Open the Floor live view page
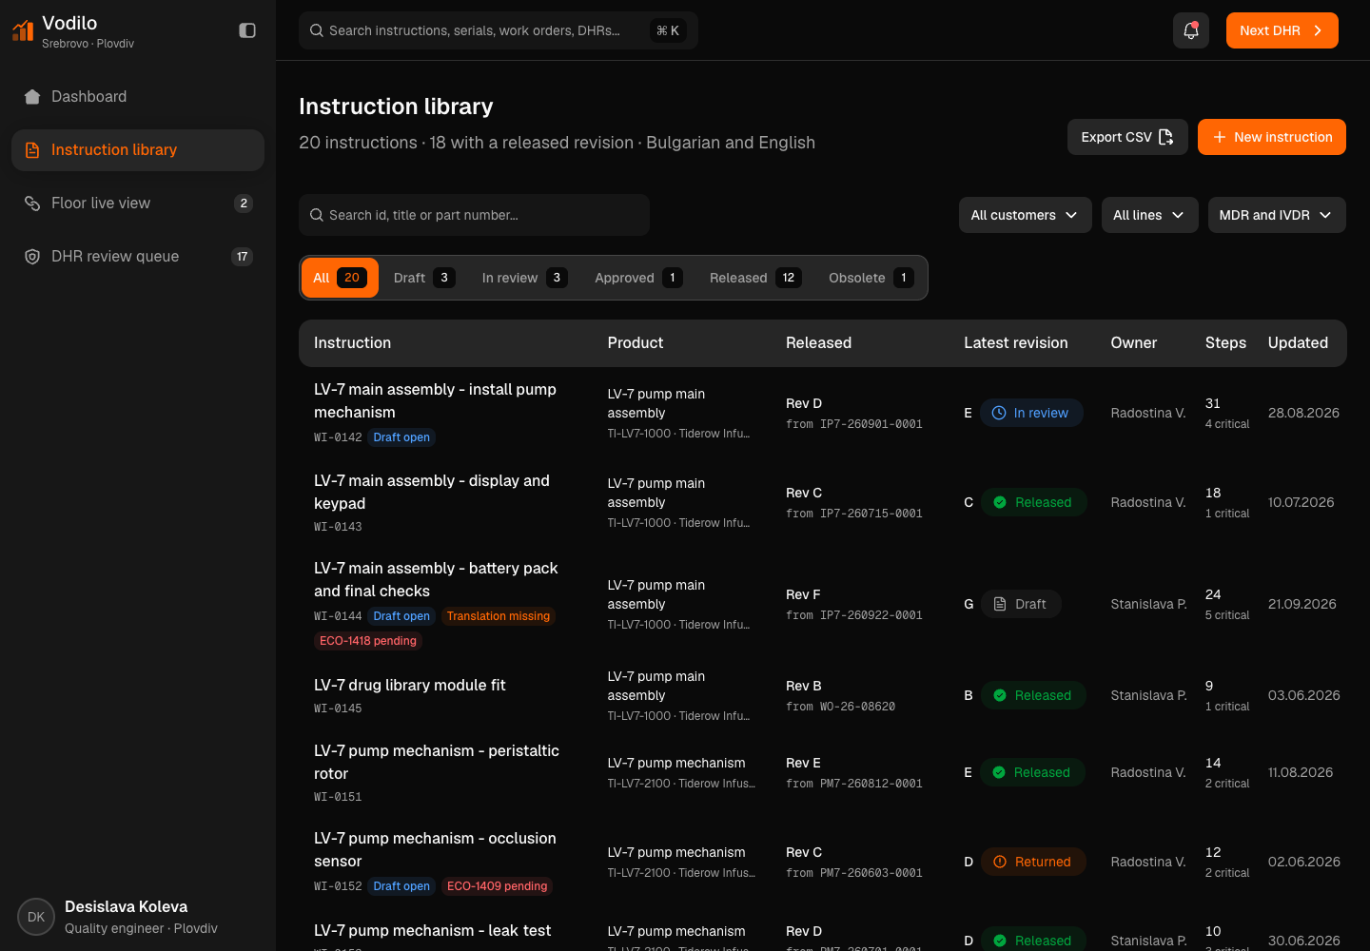 138,204
